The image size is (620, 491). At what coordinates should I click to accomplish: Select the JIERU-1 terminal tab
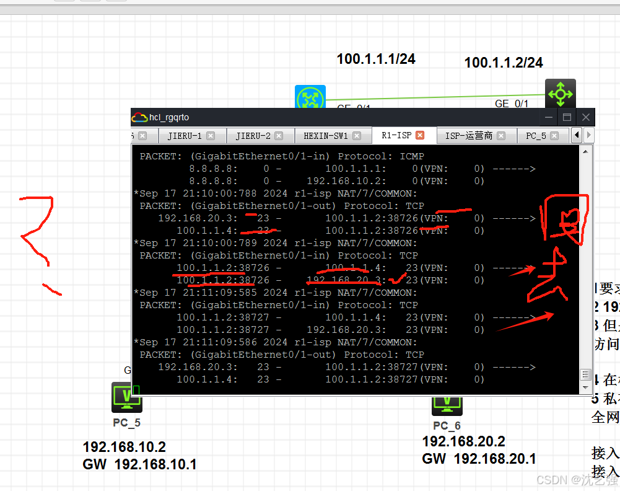pyautogui.click(x=185, y=136)
